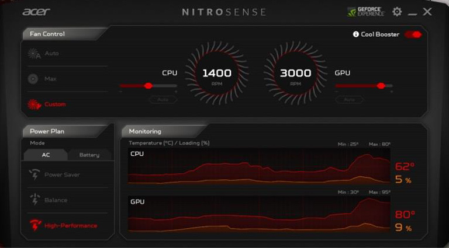Image resolution: width=449 pixels, height=248 pixels.
Task: Click the GPU fan 3000 RPM dial
Action: 295,73
